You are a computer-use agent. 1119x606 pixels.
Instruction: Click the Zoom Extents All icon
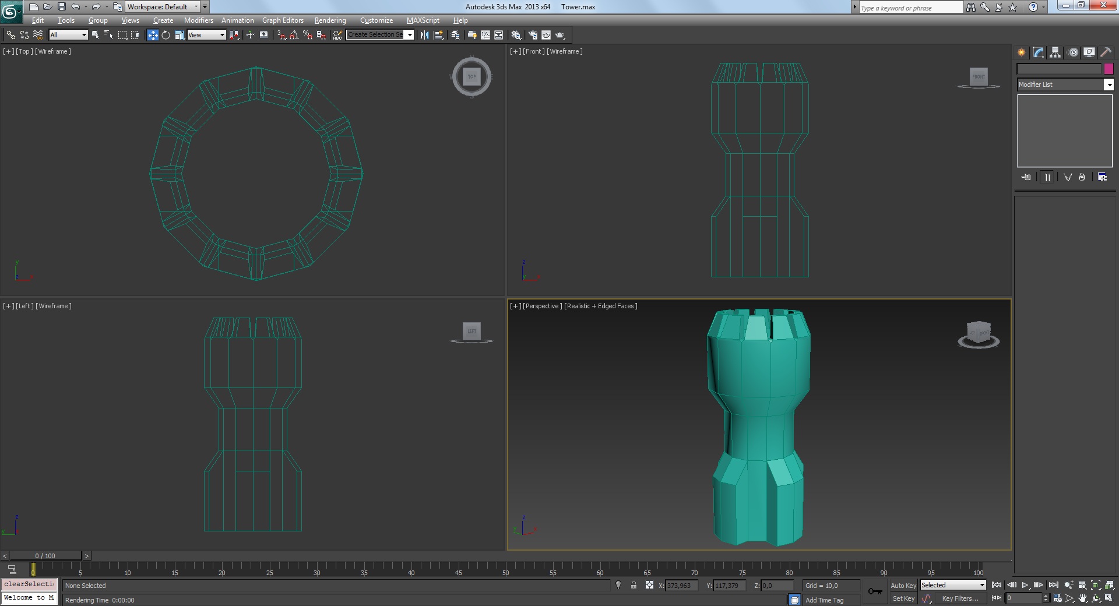[1109, 585]
